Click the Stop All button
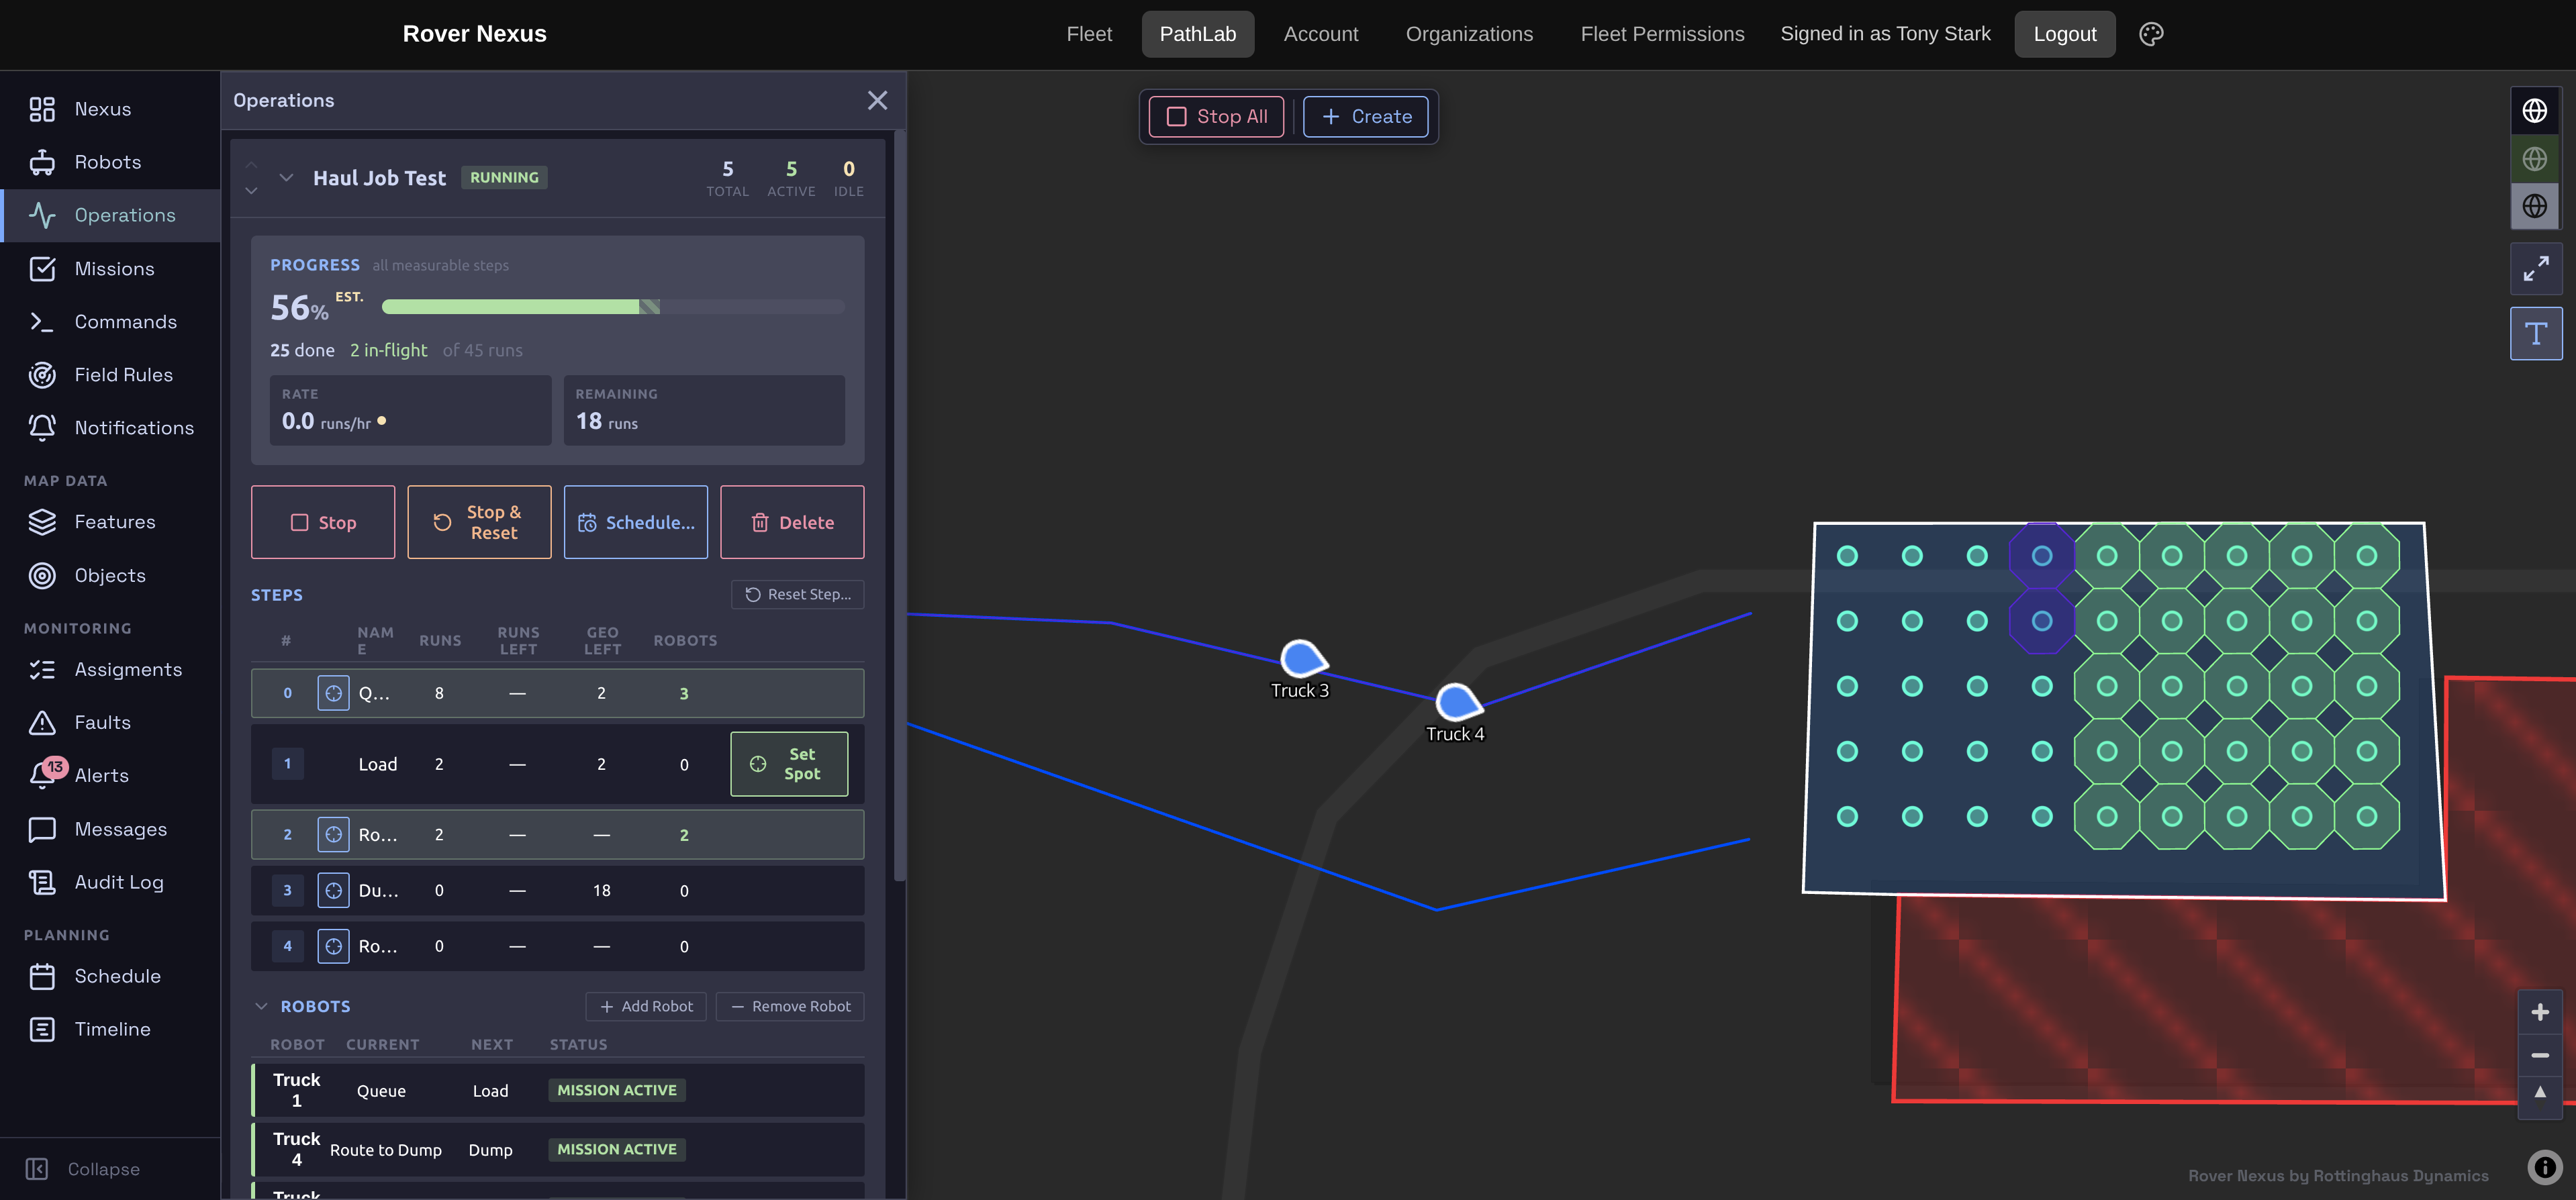The image size is (2576, 1200). [1217, 117]
